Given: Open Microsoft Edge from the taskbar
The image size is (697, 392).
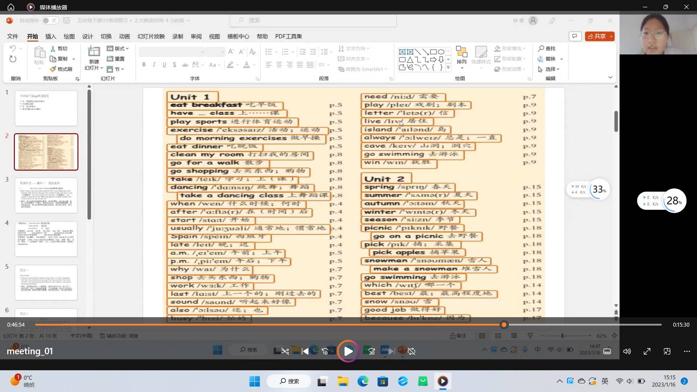Looking at the screenshot, I should pos(363,381).
